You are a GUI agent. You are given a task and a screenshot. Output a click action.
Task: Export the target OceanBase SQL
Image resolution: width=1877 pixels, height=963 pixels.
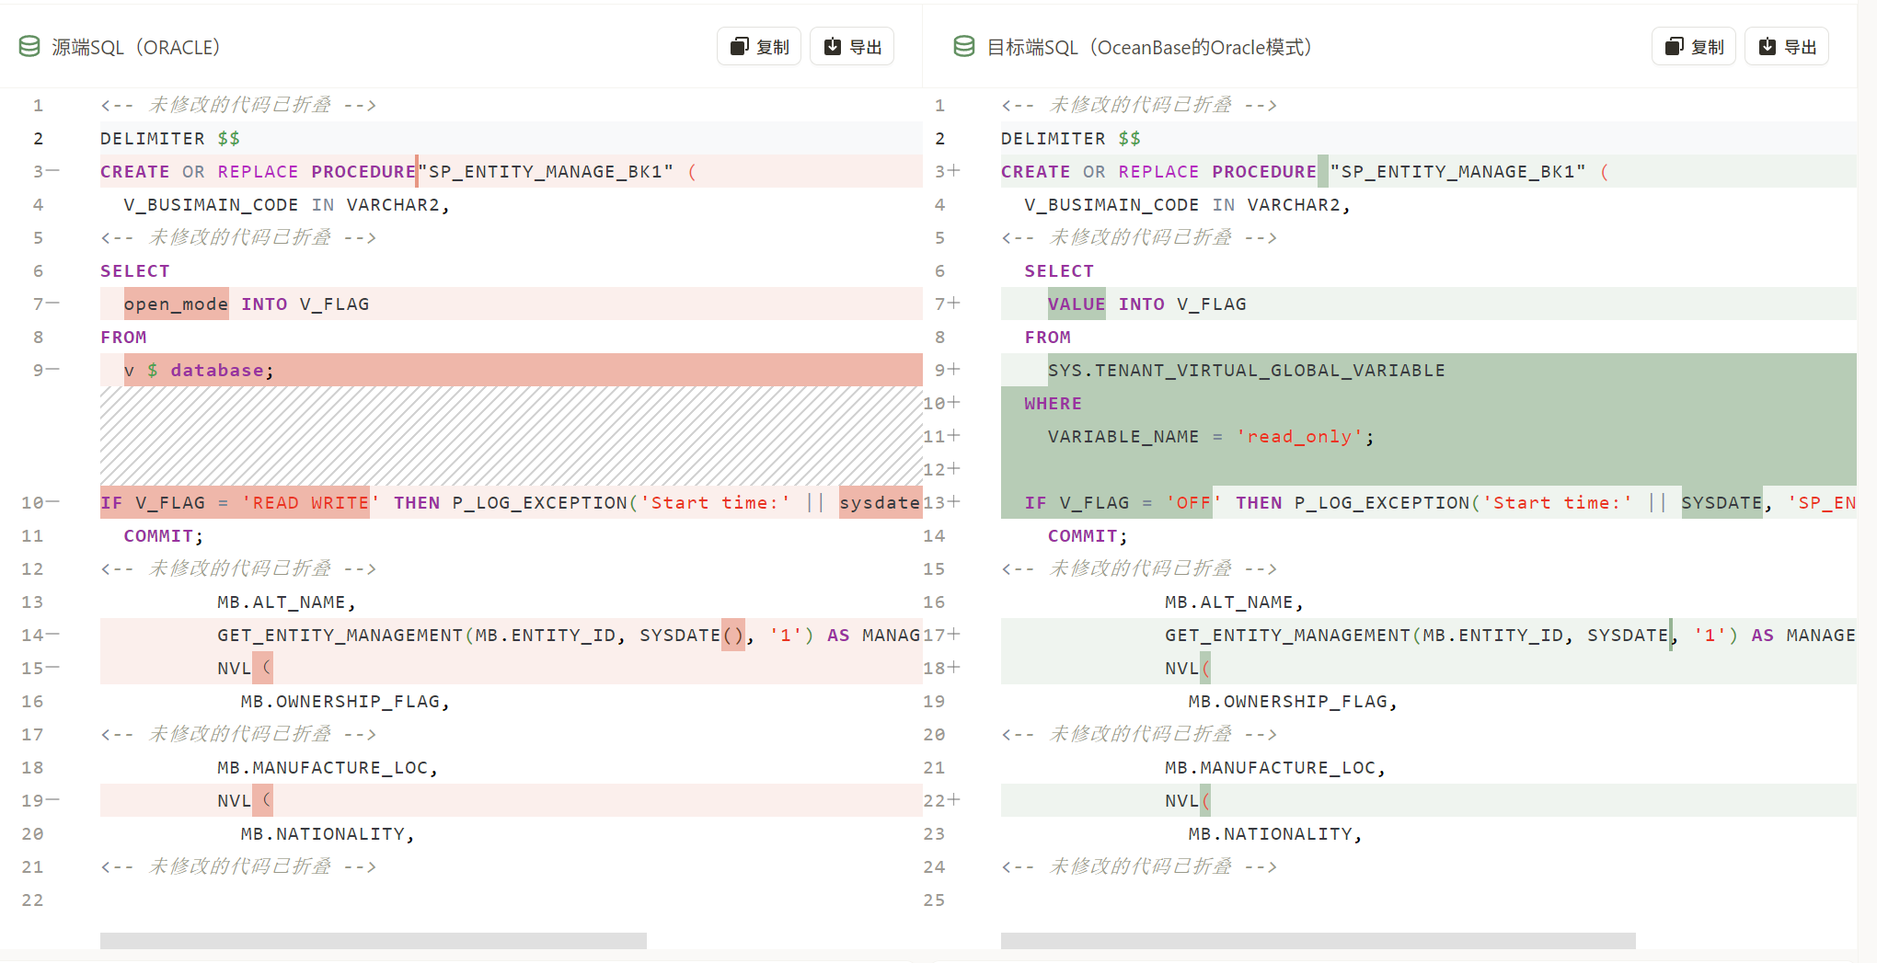coord(1787,47)
